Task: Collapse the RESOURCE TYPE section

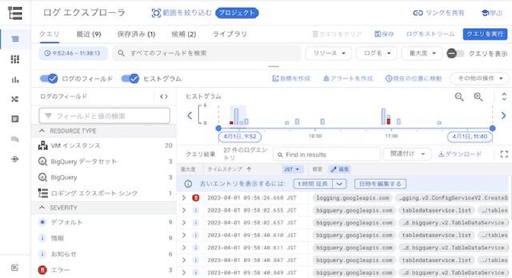Action: tap(42, 130)
